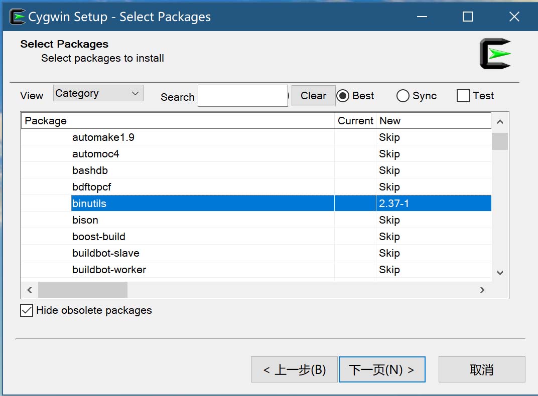Click the vertical scrollbar up arrow

(x=500, y=122)
